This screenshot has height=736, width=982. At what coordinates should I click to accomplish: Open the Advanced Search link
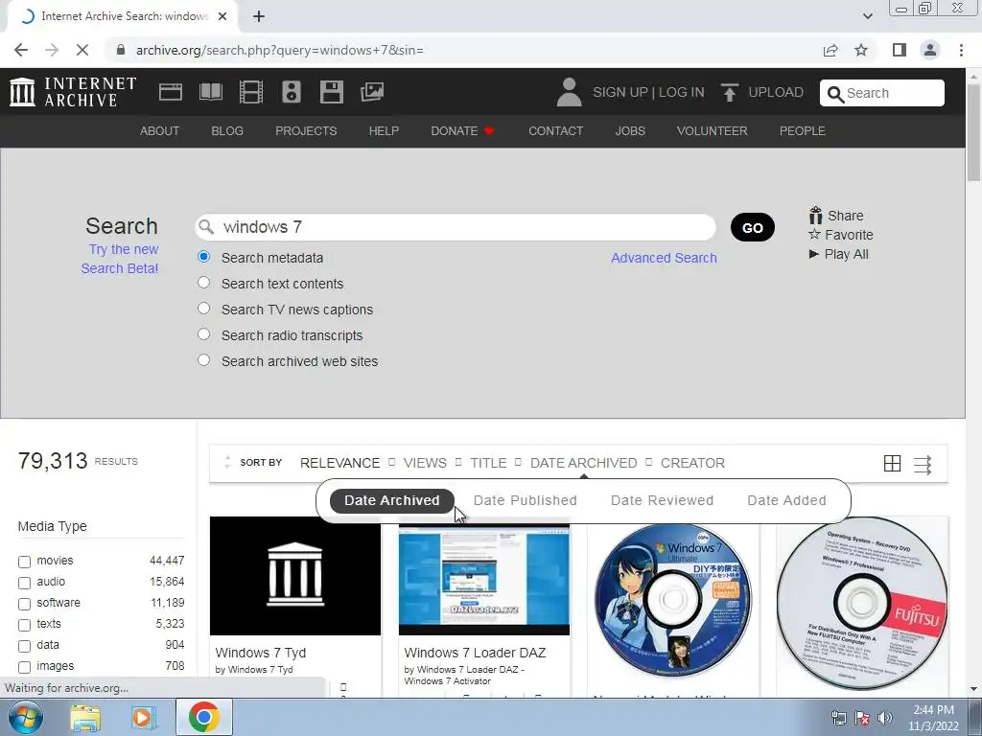coord(664,258)
